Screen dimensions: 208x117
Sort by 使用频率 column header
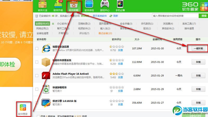[x=178, y=40]
